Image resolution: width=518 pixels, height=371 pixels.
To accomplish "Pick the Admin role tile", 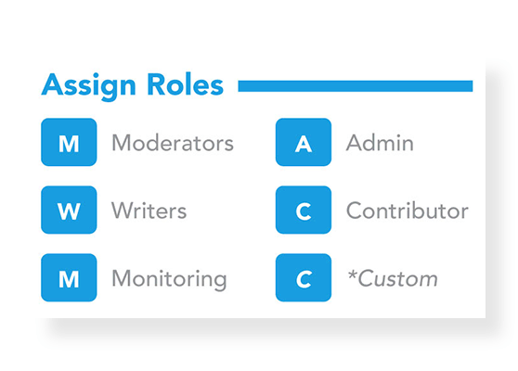I will tap(304, 142).
